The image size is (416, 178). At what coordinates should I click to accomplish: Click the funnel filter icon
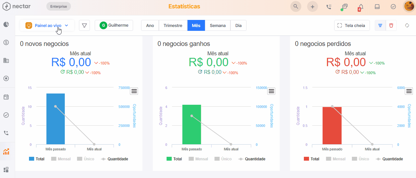click(84, 25)
